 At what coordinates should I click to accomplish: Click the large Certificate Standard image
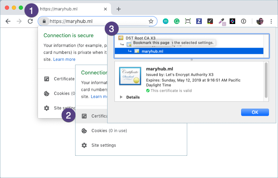coord(130,76)
